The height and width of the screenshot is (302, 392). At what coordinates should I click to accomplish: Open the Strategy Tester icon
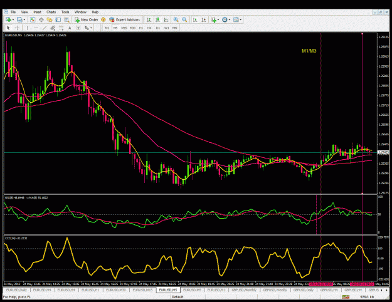point(66,19)
